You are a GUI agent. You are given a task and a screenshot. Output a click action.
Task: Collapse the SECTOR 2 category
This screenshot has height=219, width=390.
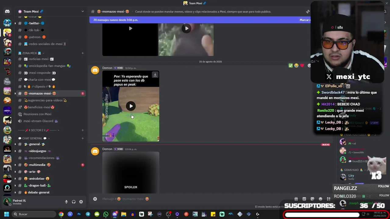[39, 130]
